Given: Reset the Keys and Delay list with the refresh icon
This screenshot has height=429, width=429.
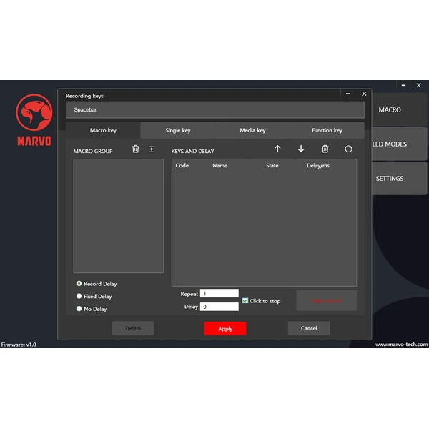Looking at the screenshot, I should 348,149.
